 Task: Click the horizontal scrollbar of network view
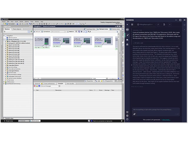click(63, 78)
